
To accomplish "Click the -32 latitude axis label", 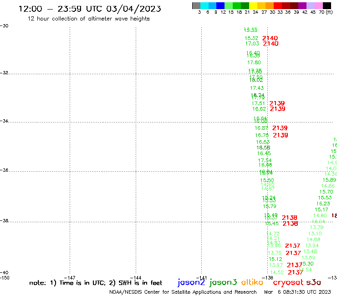I will pos(4,73).
